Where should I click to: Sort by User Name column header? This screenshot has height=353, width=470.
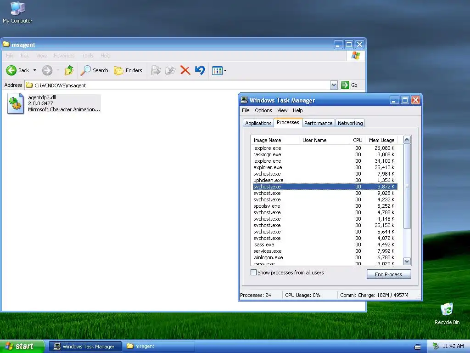(325, 140)
